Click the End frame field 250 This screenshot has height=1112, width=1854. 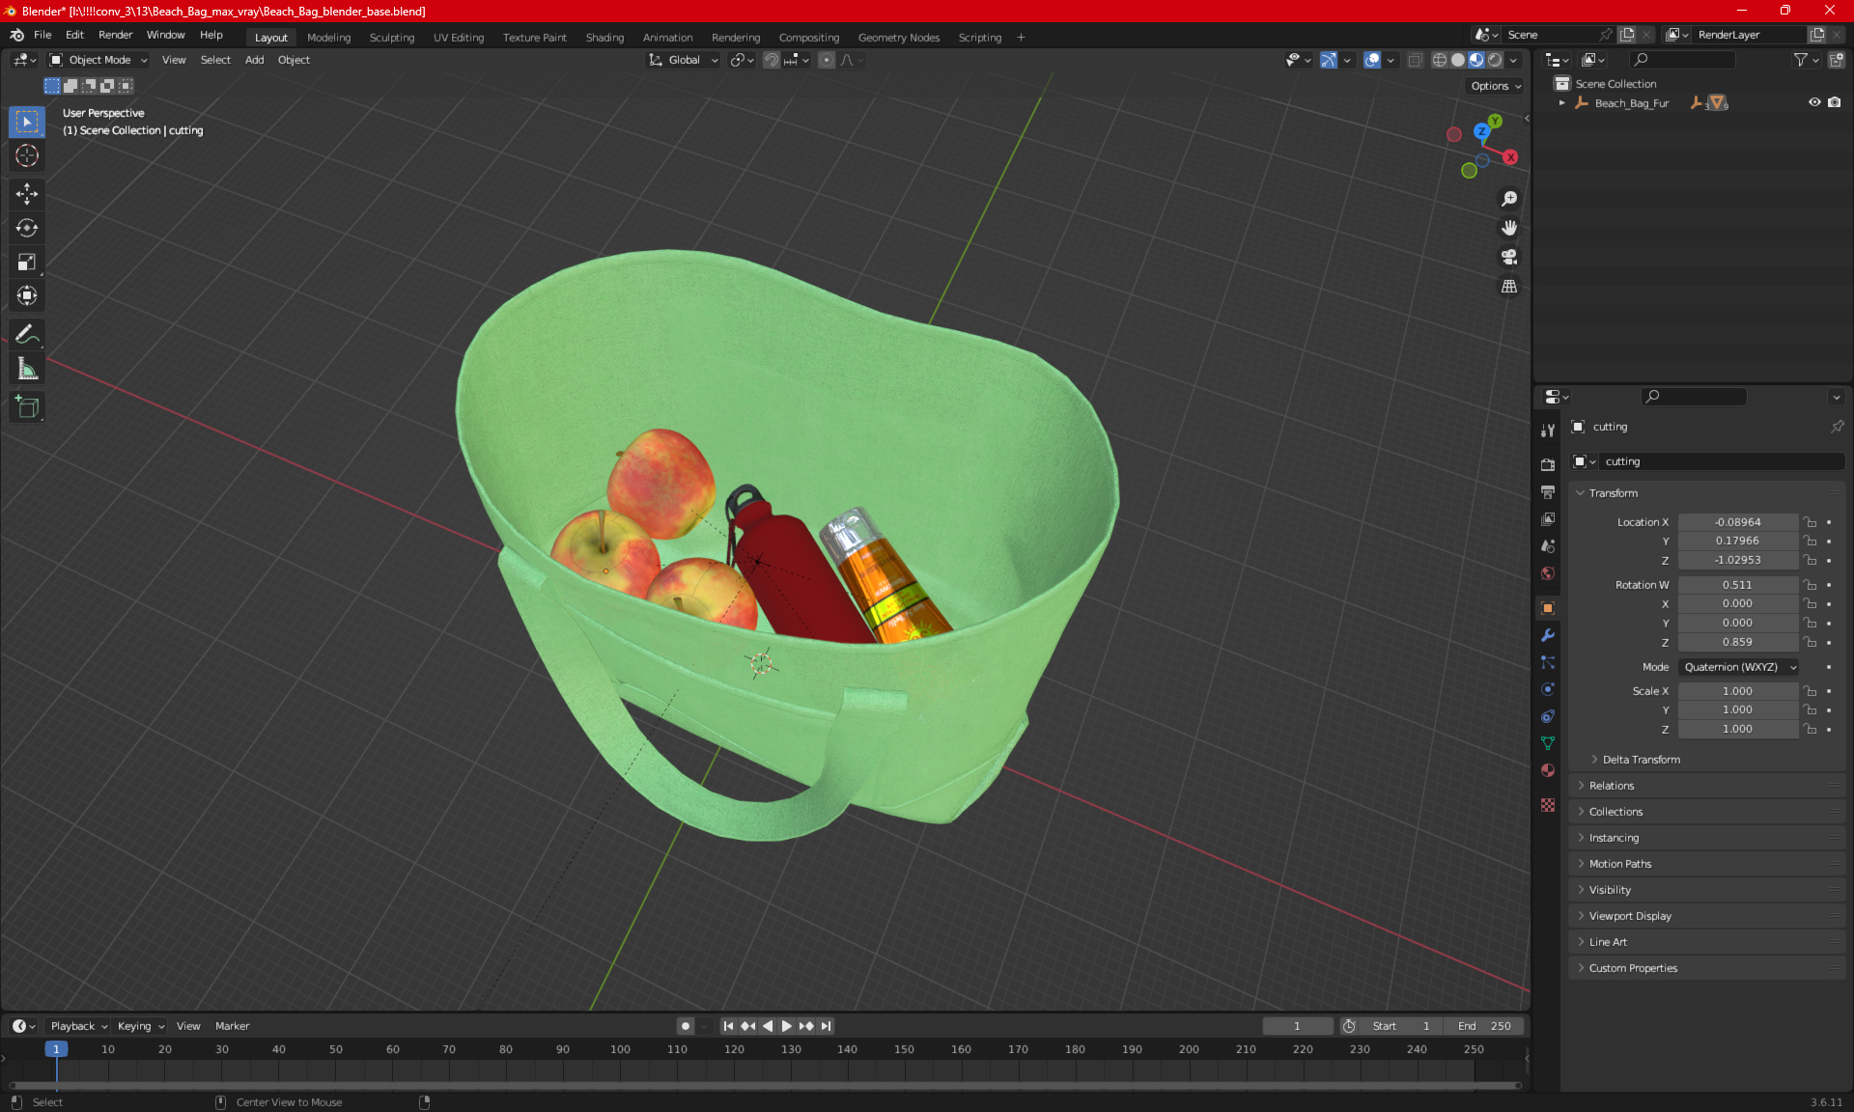(1485, 1026)
